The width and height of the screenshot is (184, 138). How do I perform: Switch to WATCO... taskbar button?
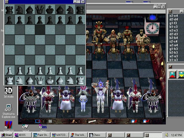(x=60, y=135)
